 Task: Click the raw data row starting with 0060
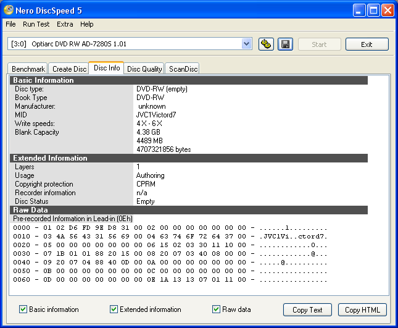pyautogui.click(x=170, y=279)
